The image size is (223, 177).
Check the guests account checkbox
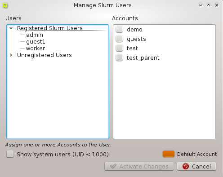pos(119,39)
